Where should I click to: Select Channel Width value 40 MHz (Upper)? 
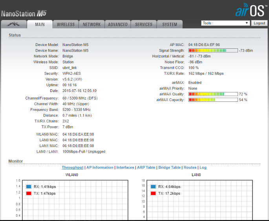(76, 104)
